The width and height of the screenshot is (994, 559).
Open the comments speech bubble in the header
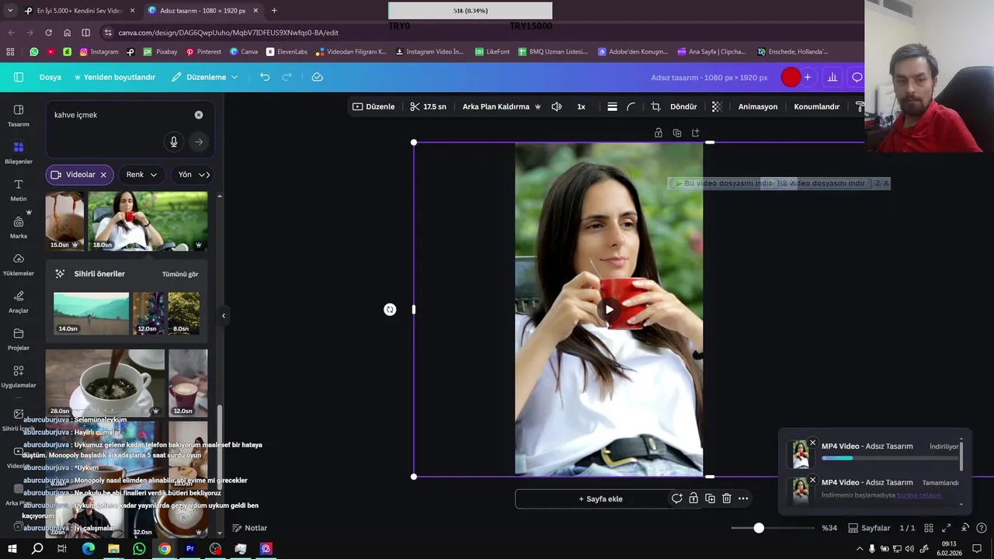[857, 77]
